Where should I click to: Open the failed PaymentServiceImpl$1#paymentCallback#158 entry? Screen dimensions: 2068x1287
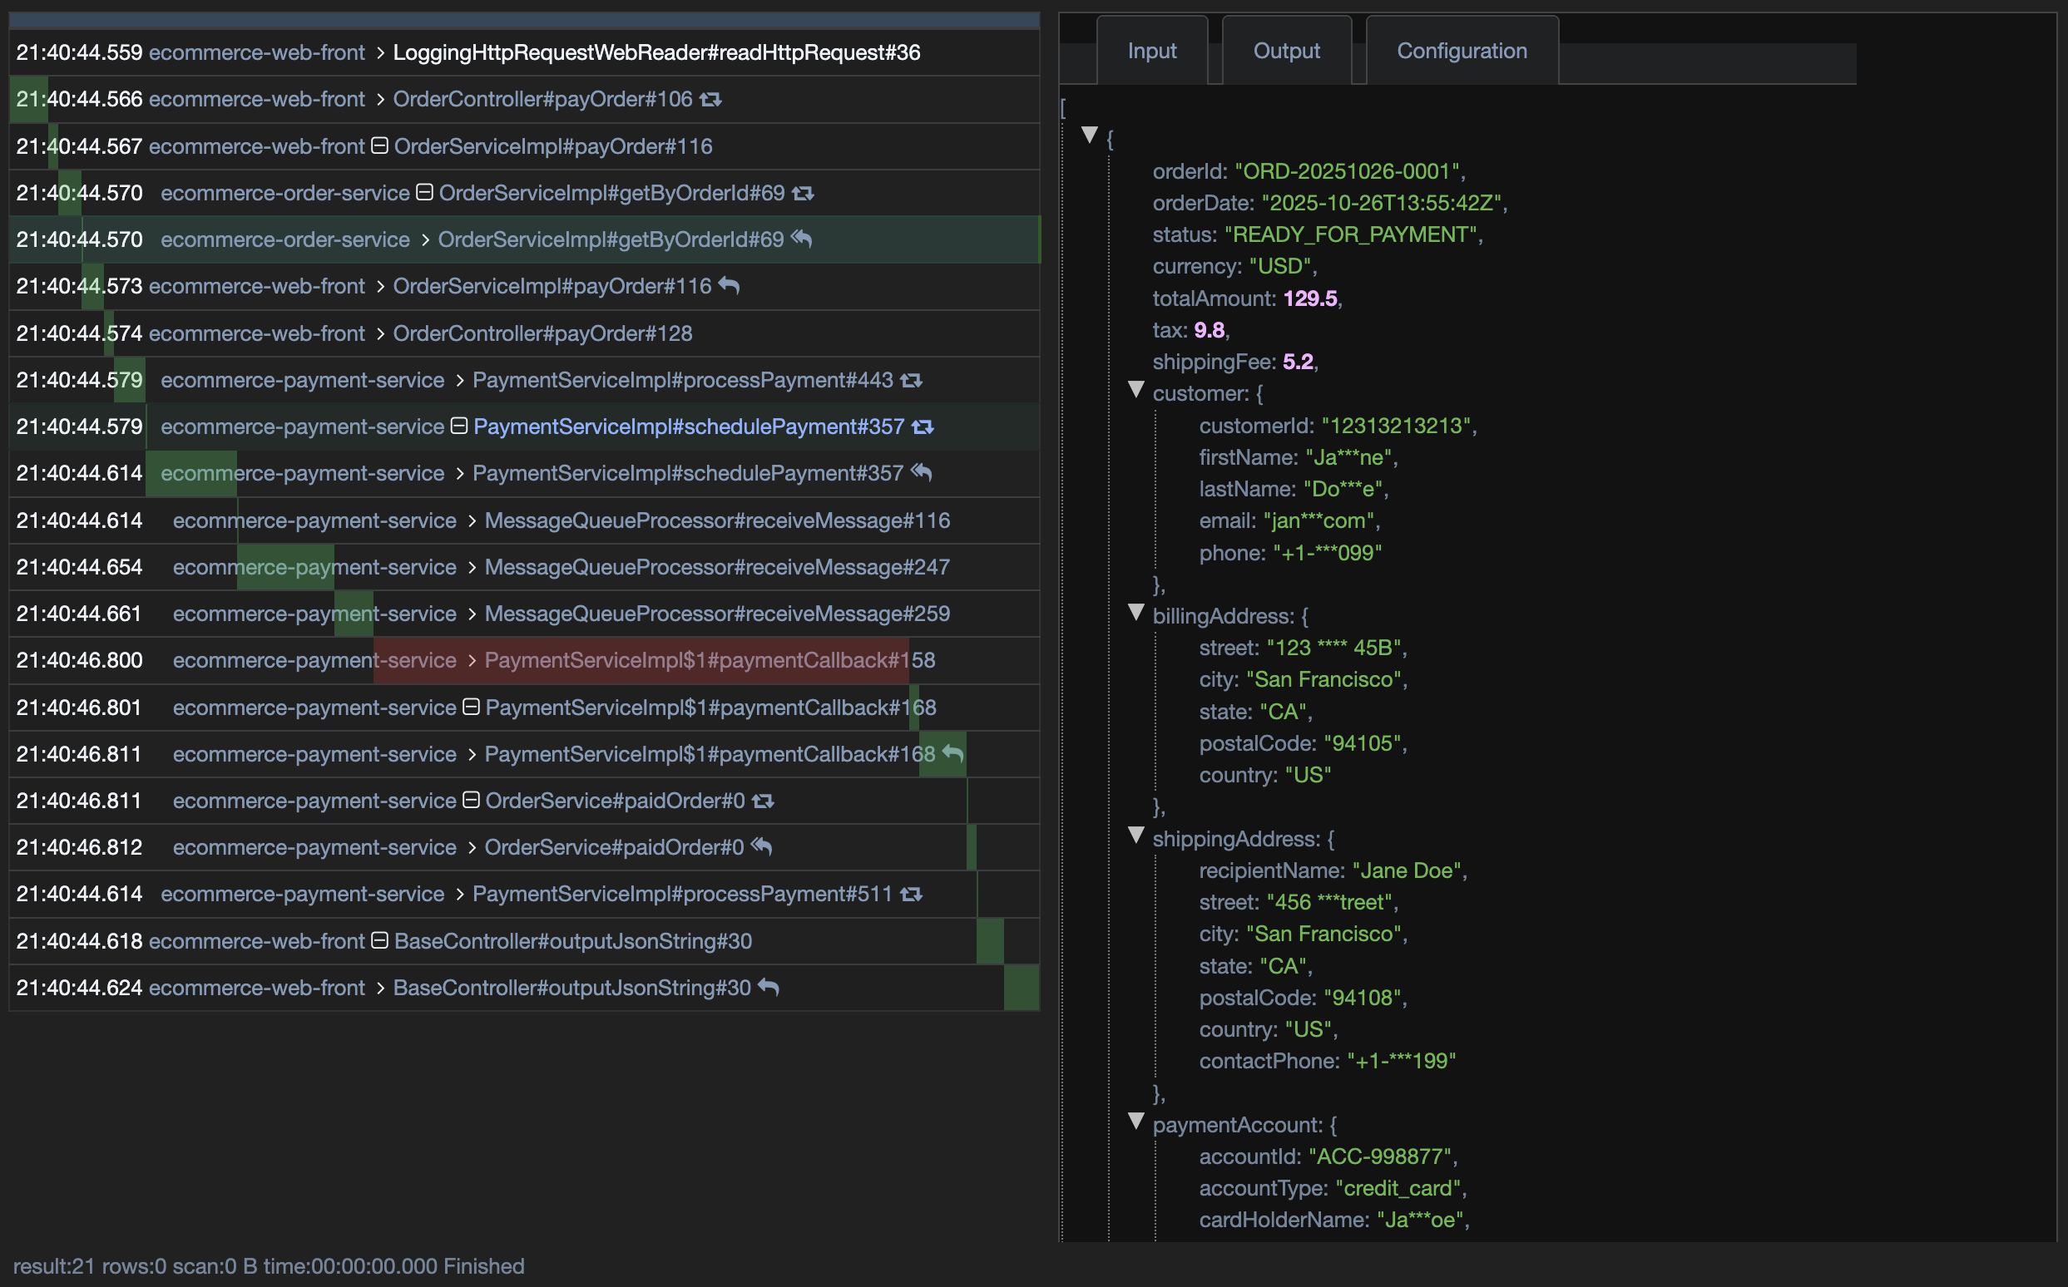click(710, 660)
